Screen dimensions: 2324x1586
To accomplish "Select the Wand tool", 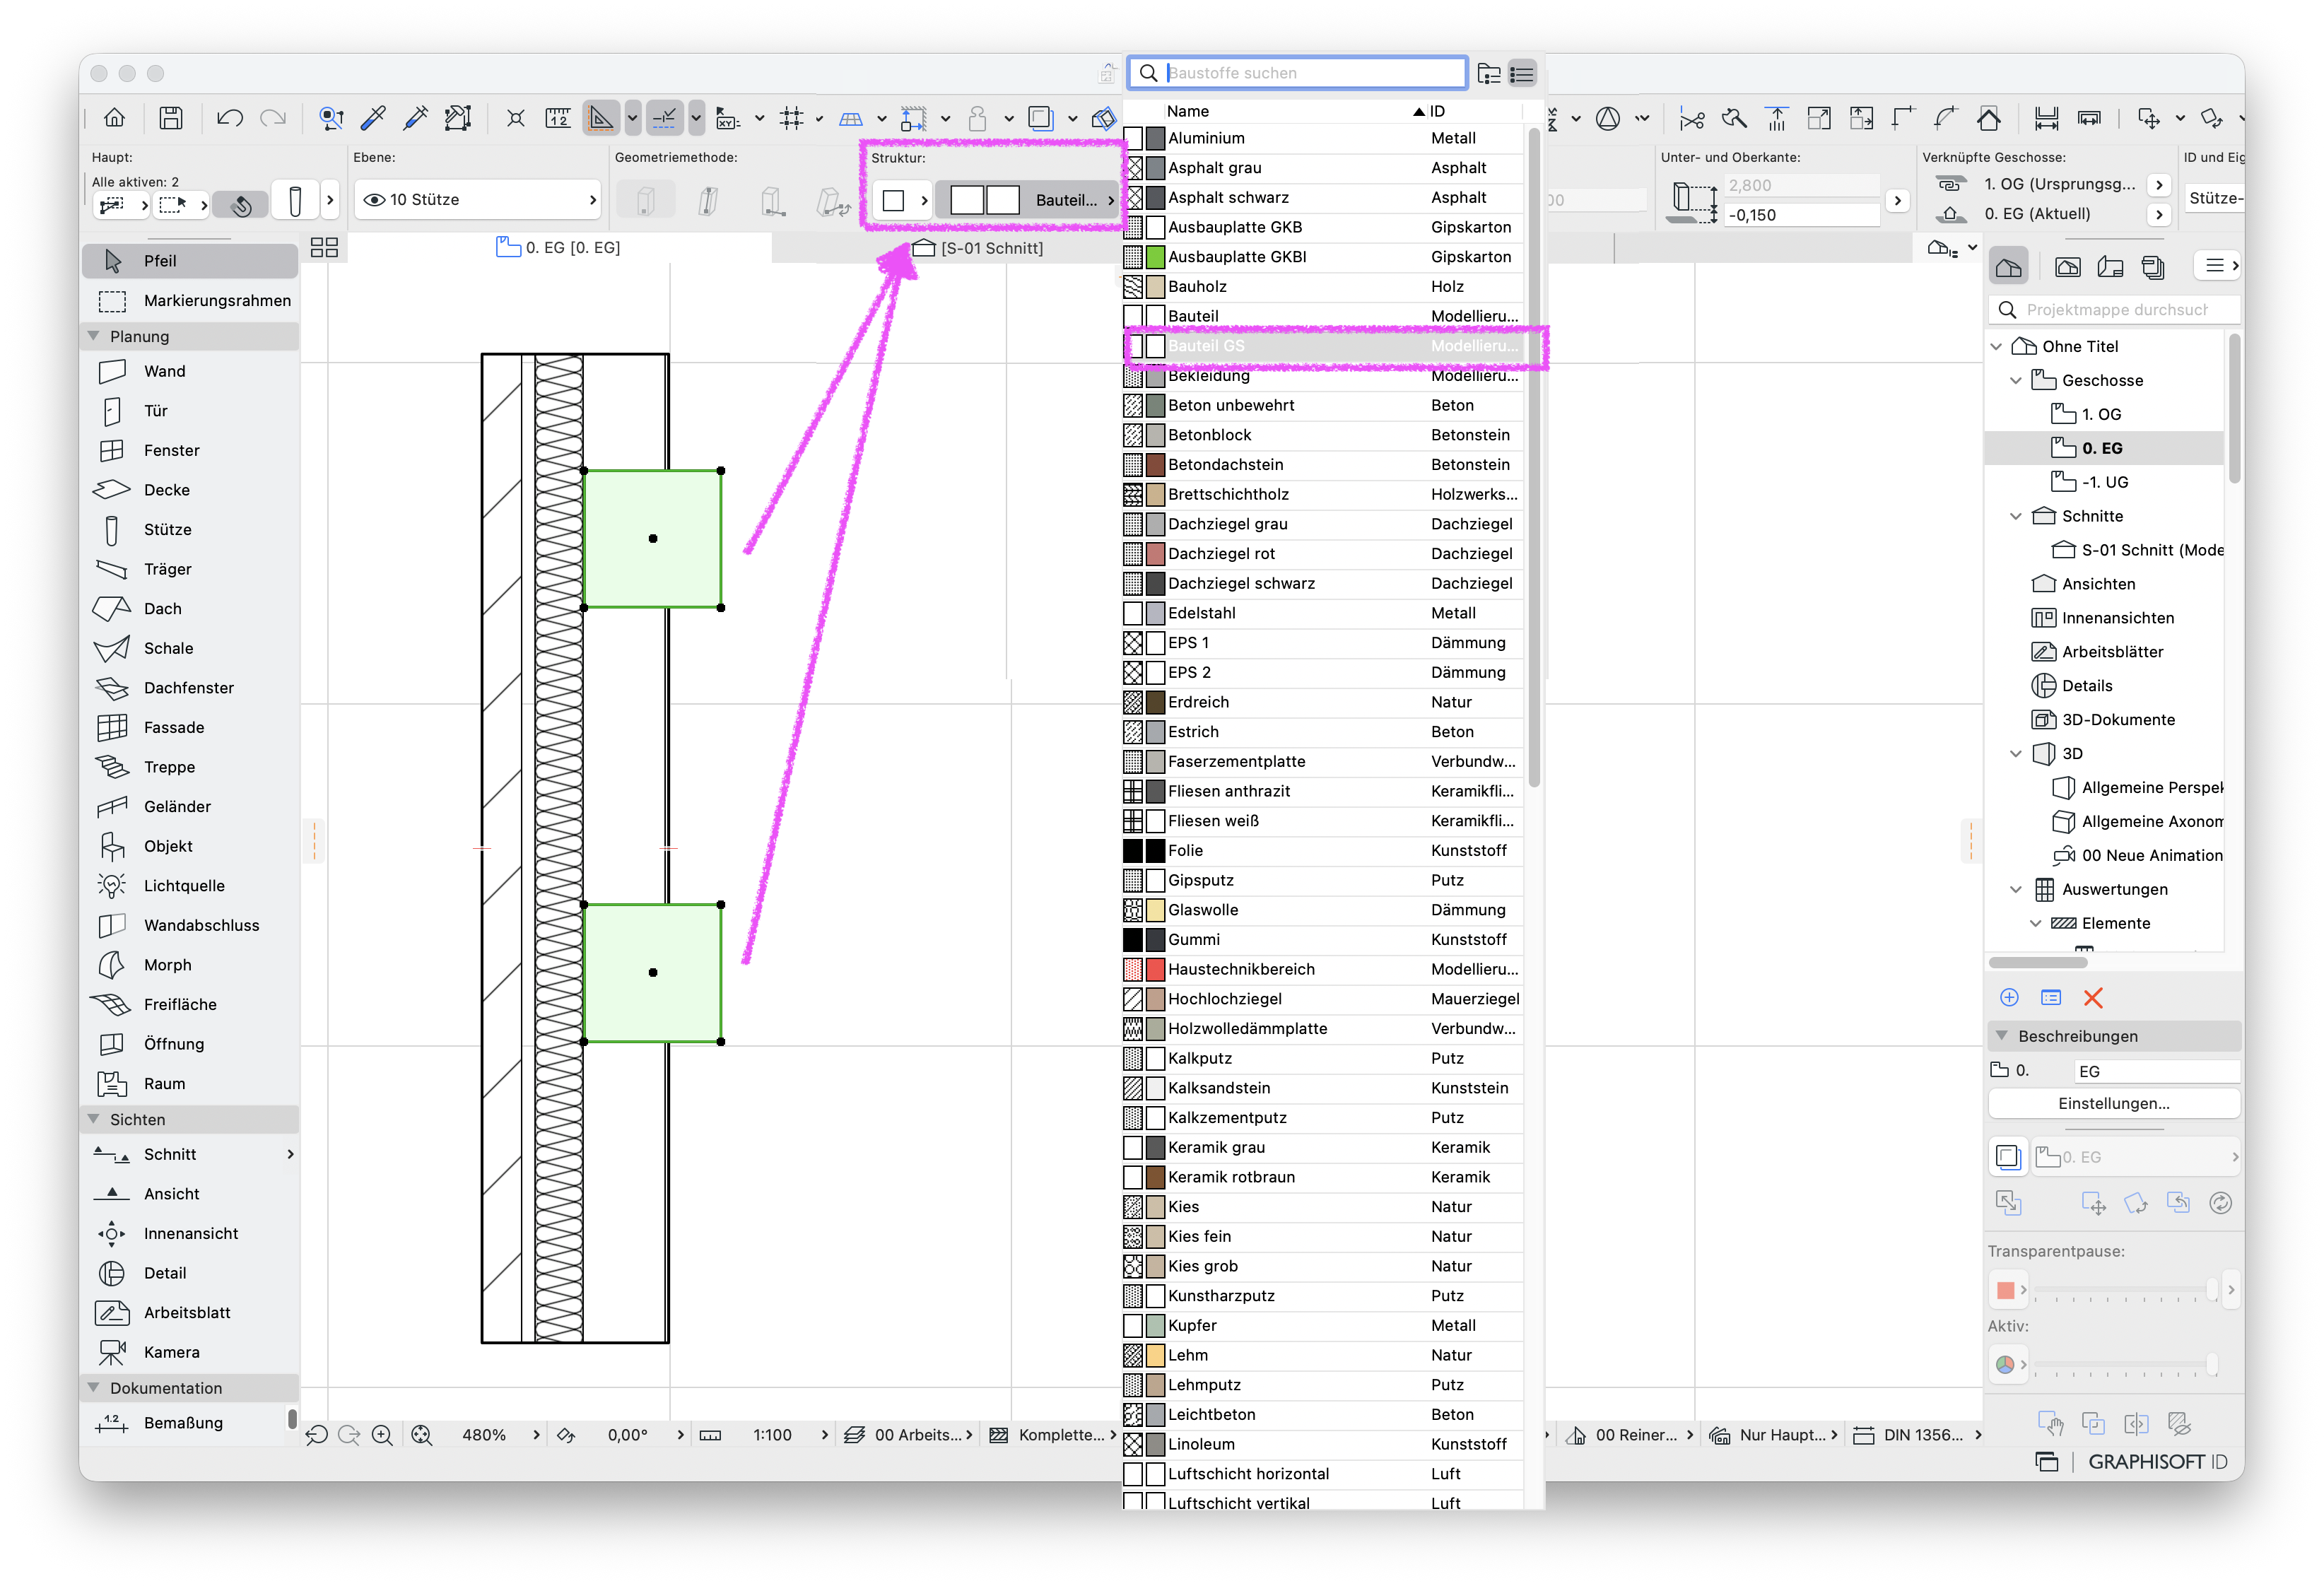I will (x=190, y=371).
